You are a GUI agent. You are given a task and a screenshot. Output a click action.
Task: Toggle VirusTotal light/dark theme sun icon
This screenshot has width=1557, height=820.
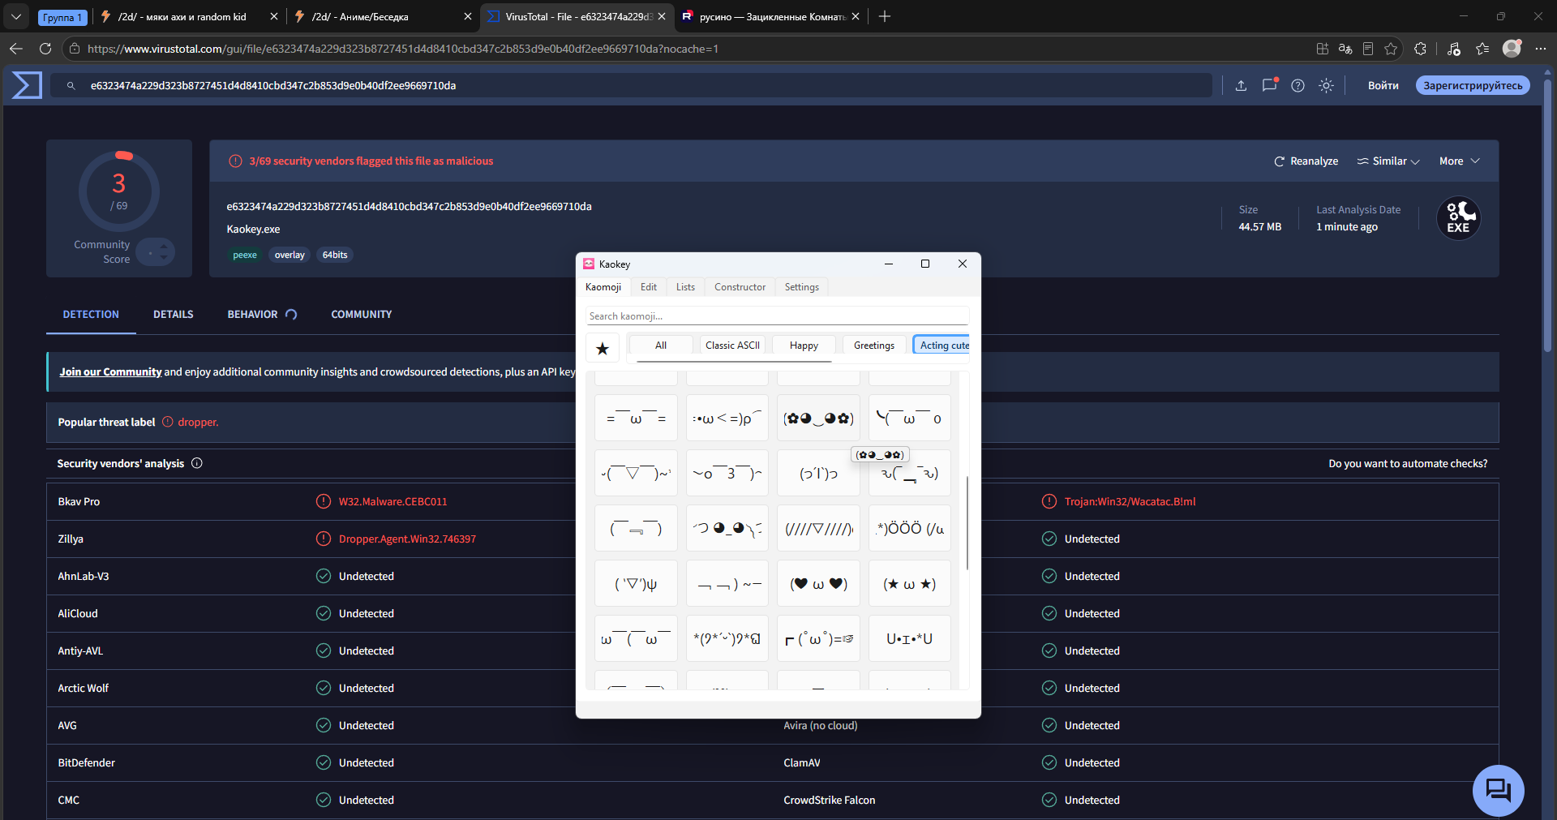1326,85
